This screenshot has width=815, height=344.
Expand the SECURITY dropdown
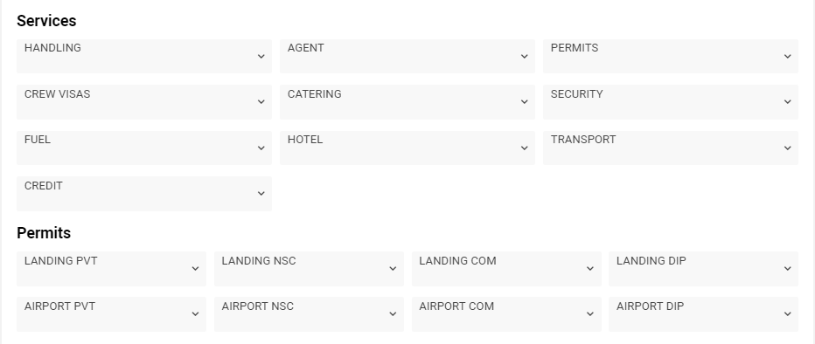tap(671, 102)
